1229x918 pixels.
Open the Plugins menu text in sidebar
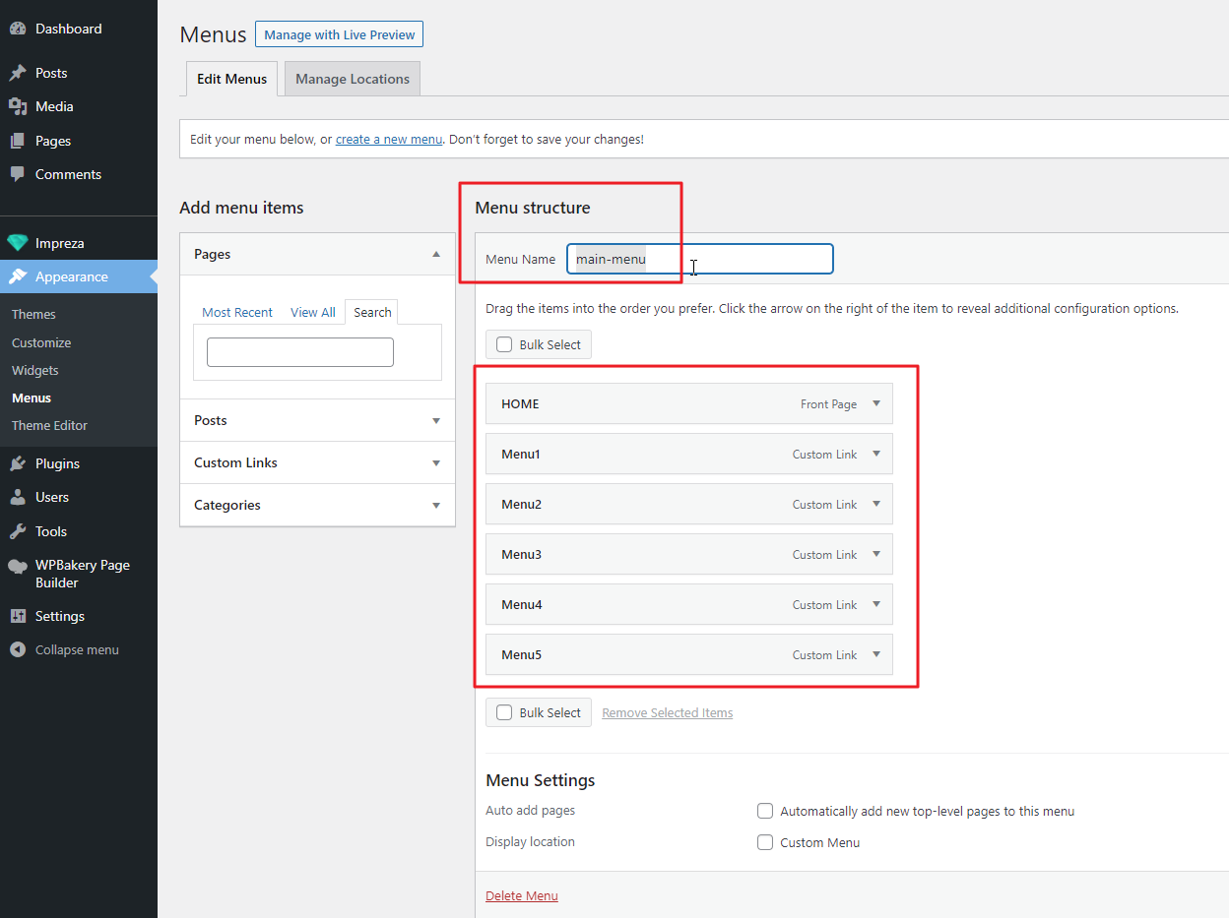pyautogui.click(x=57, y=463)
